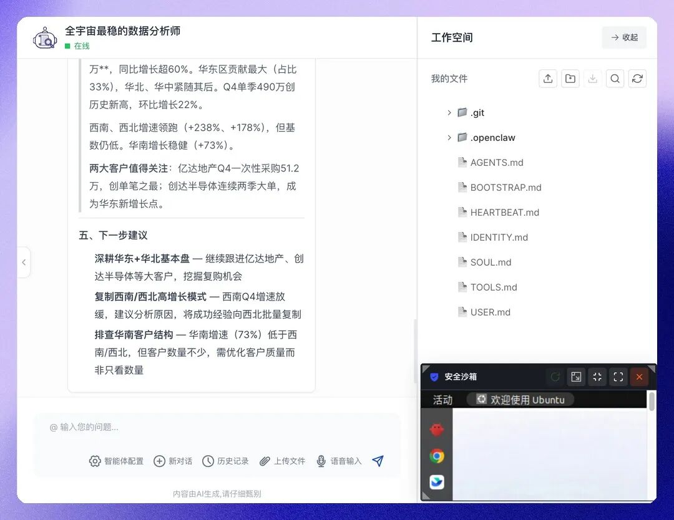Click the upload file icon in workspace toolbar
The image size is (674, 520).
(x=548, y=79)
